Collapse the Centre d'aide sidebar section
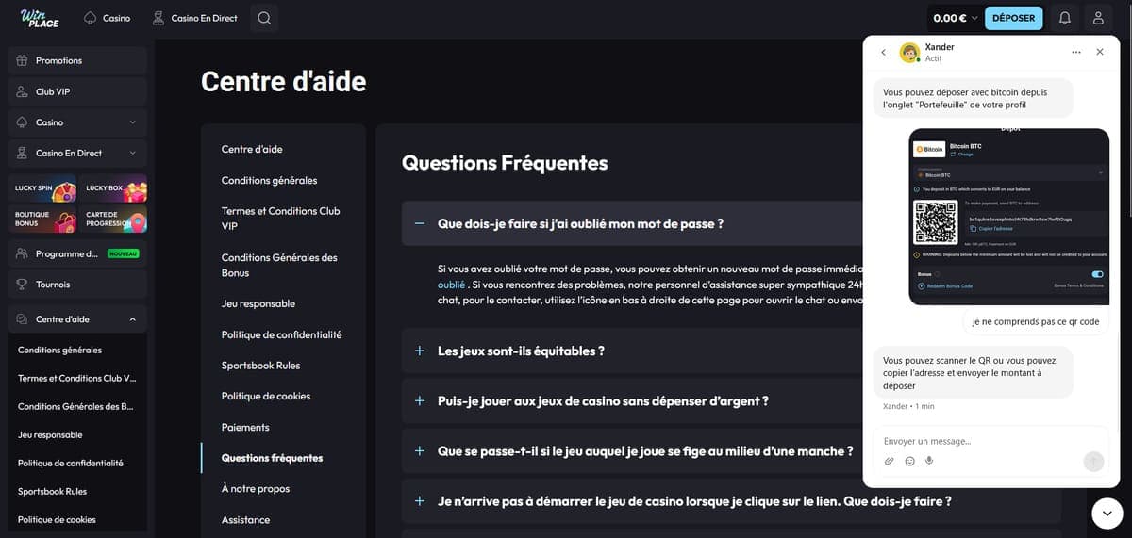Viewport: 1132px width, 538px height. [x=132, y=319]
